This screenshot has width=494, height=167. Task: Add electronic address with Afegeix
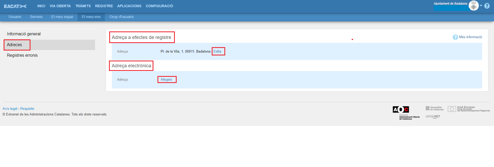pos(166,80)
